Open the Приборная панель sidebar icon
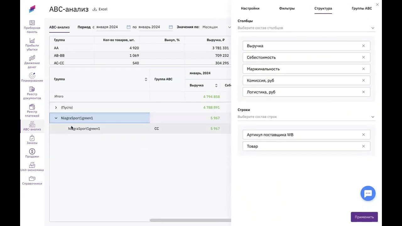This screenshot has height=226, width=402. (32, 23)
